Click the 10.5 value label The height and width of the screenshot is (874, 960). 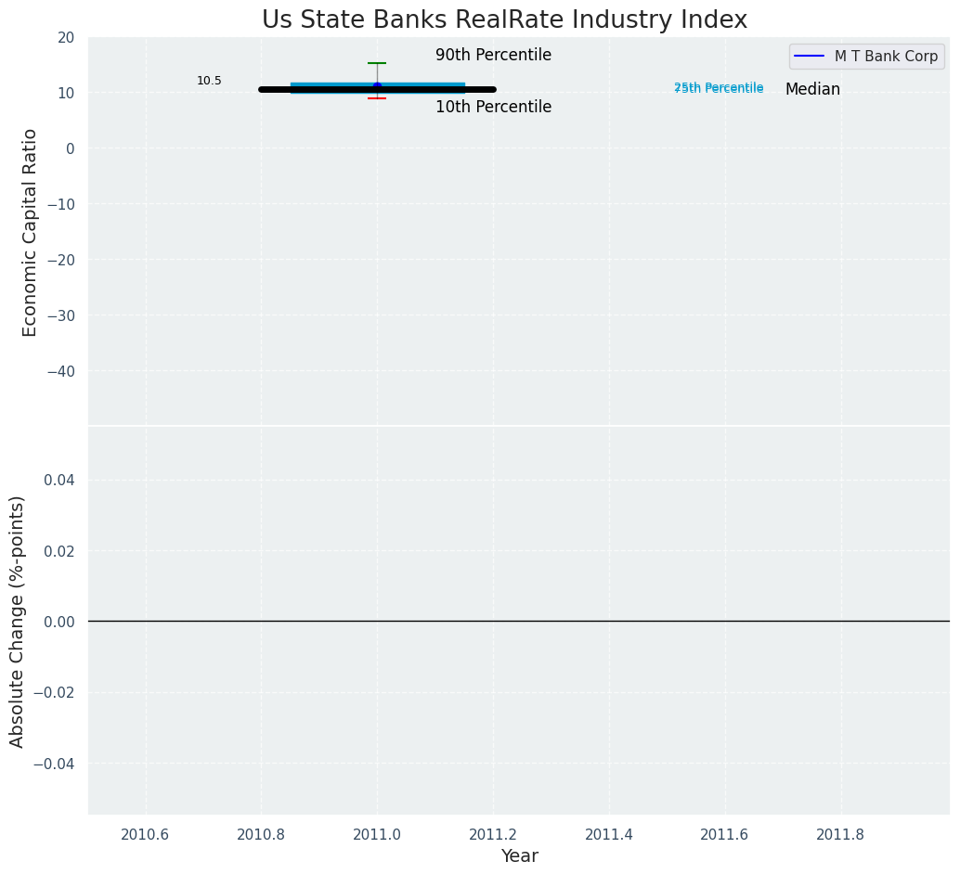pyautogui.click(x=209, y=81)
